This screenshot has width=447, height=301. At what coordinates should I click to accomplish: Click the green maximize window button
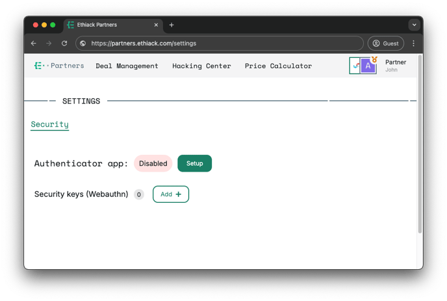[x=53, y=25]
